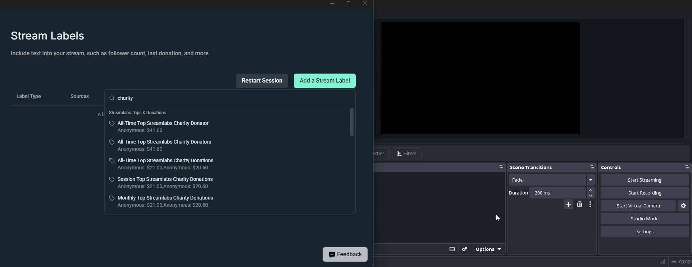The height and width of the screenshot is (267, 692).
Task: Delete the scene transition with trash icon
Action: click(579, 204)
